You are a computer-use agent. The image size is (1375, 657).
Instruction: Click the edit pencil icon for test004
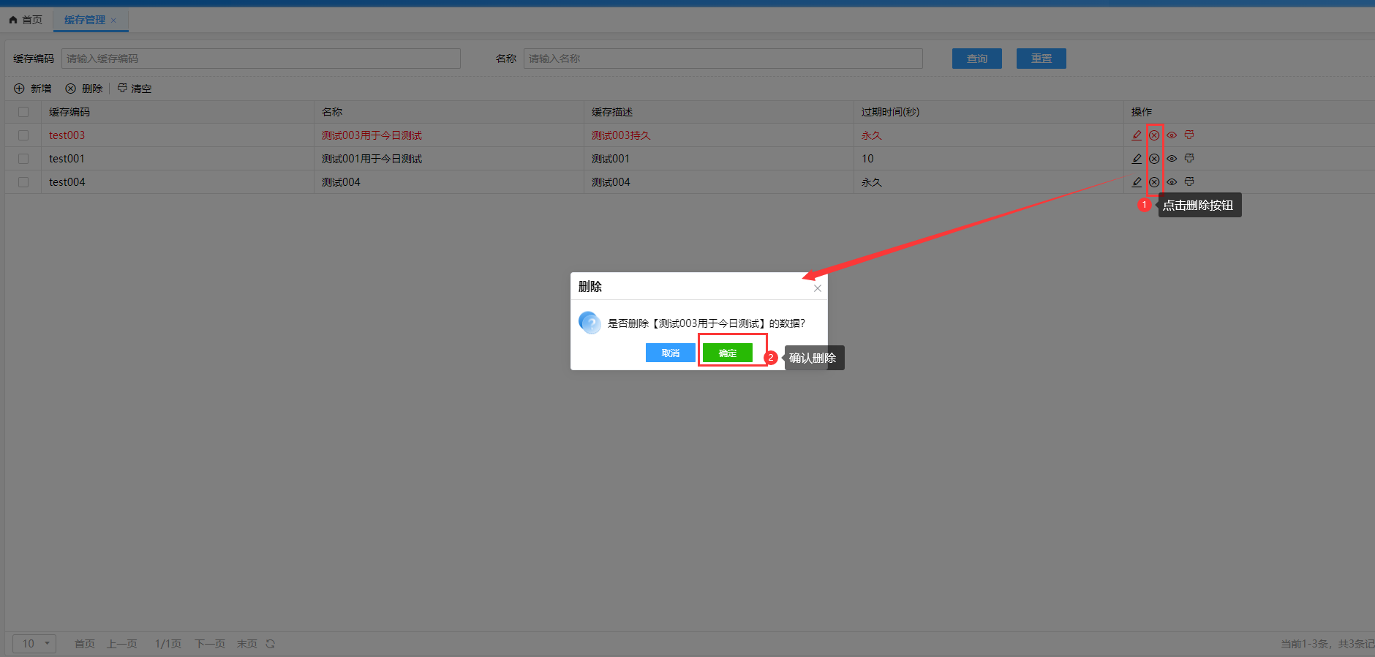[x=1137, y=182]
